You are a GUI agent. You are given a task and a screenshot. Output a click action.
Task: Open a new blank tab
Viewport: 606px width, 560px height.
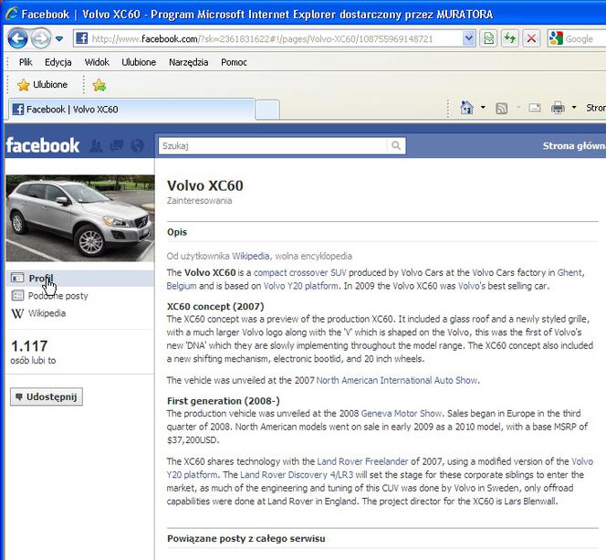pos(267,110)
